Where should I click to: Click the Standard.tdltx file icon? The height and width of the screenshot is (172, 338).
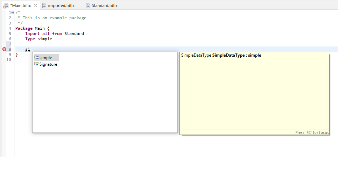click(88, 6)
